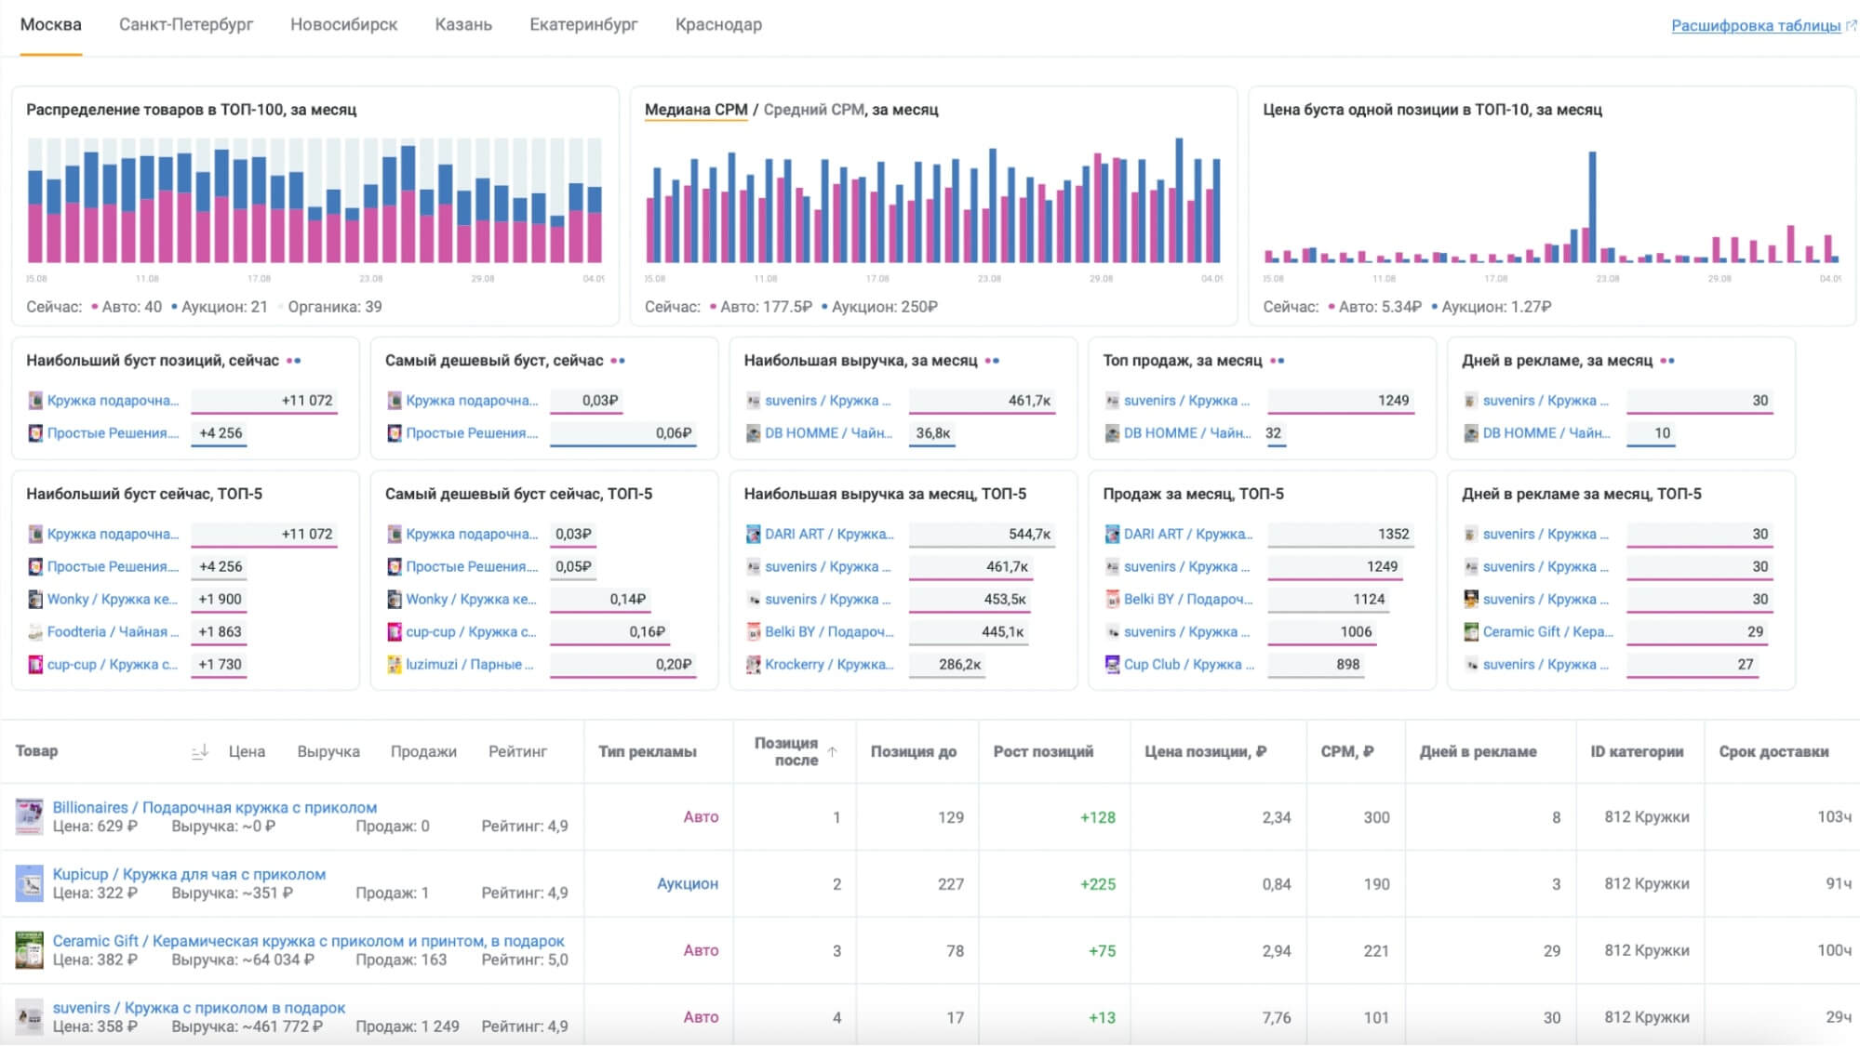
Task: Toggle Аукцион: 1.27₽ legend in boost price chart
Action: [x=1492, y=307]
